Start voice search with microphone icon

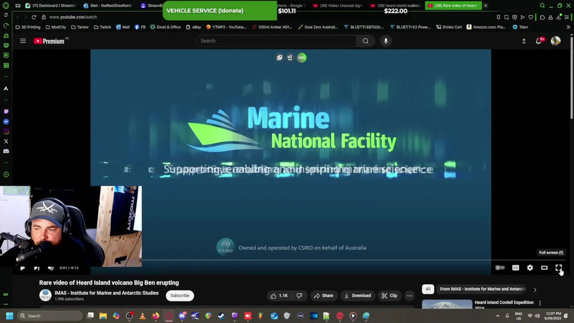[x=386, y=41]
